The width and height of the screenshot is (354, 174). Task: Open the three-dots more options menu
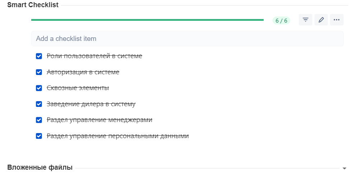(337, 20)
